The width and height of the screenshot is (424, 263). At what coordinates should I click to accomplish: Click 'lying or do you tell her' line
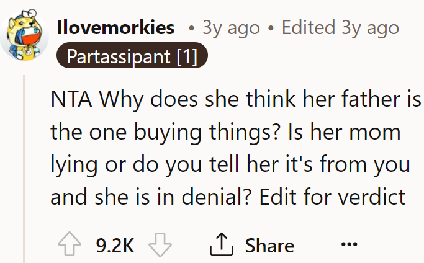(x=165, y=165)
